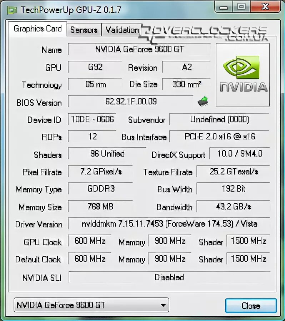Image resolution: width=285 pixels, height=321 pixels.
Task: Click Default Clock row Memory 900 MHz field
Action: 170,258
